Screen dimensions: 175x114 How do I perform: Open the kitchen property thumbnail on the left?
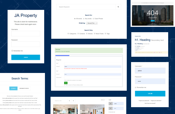pos(65,109)
